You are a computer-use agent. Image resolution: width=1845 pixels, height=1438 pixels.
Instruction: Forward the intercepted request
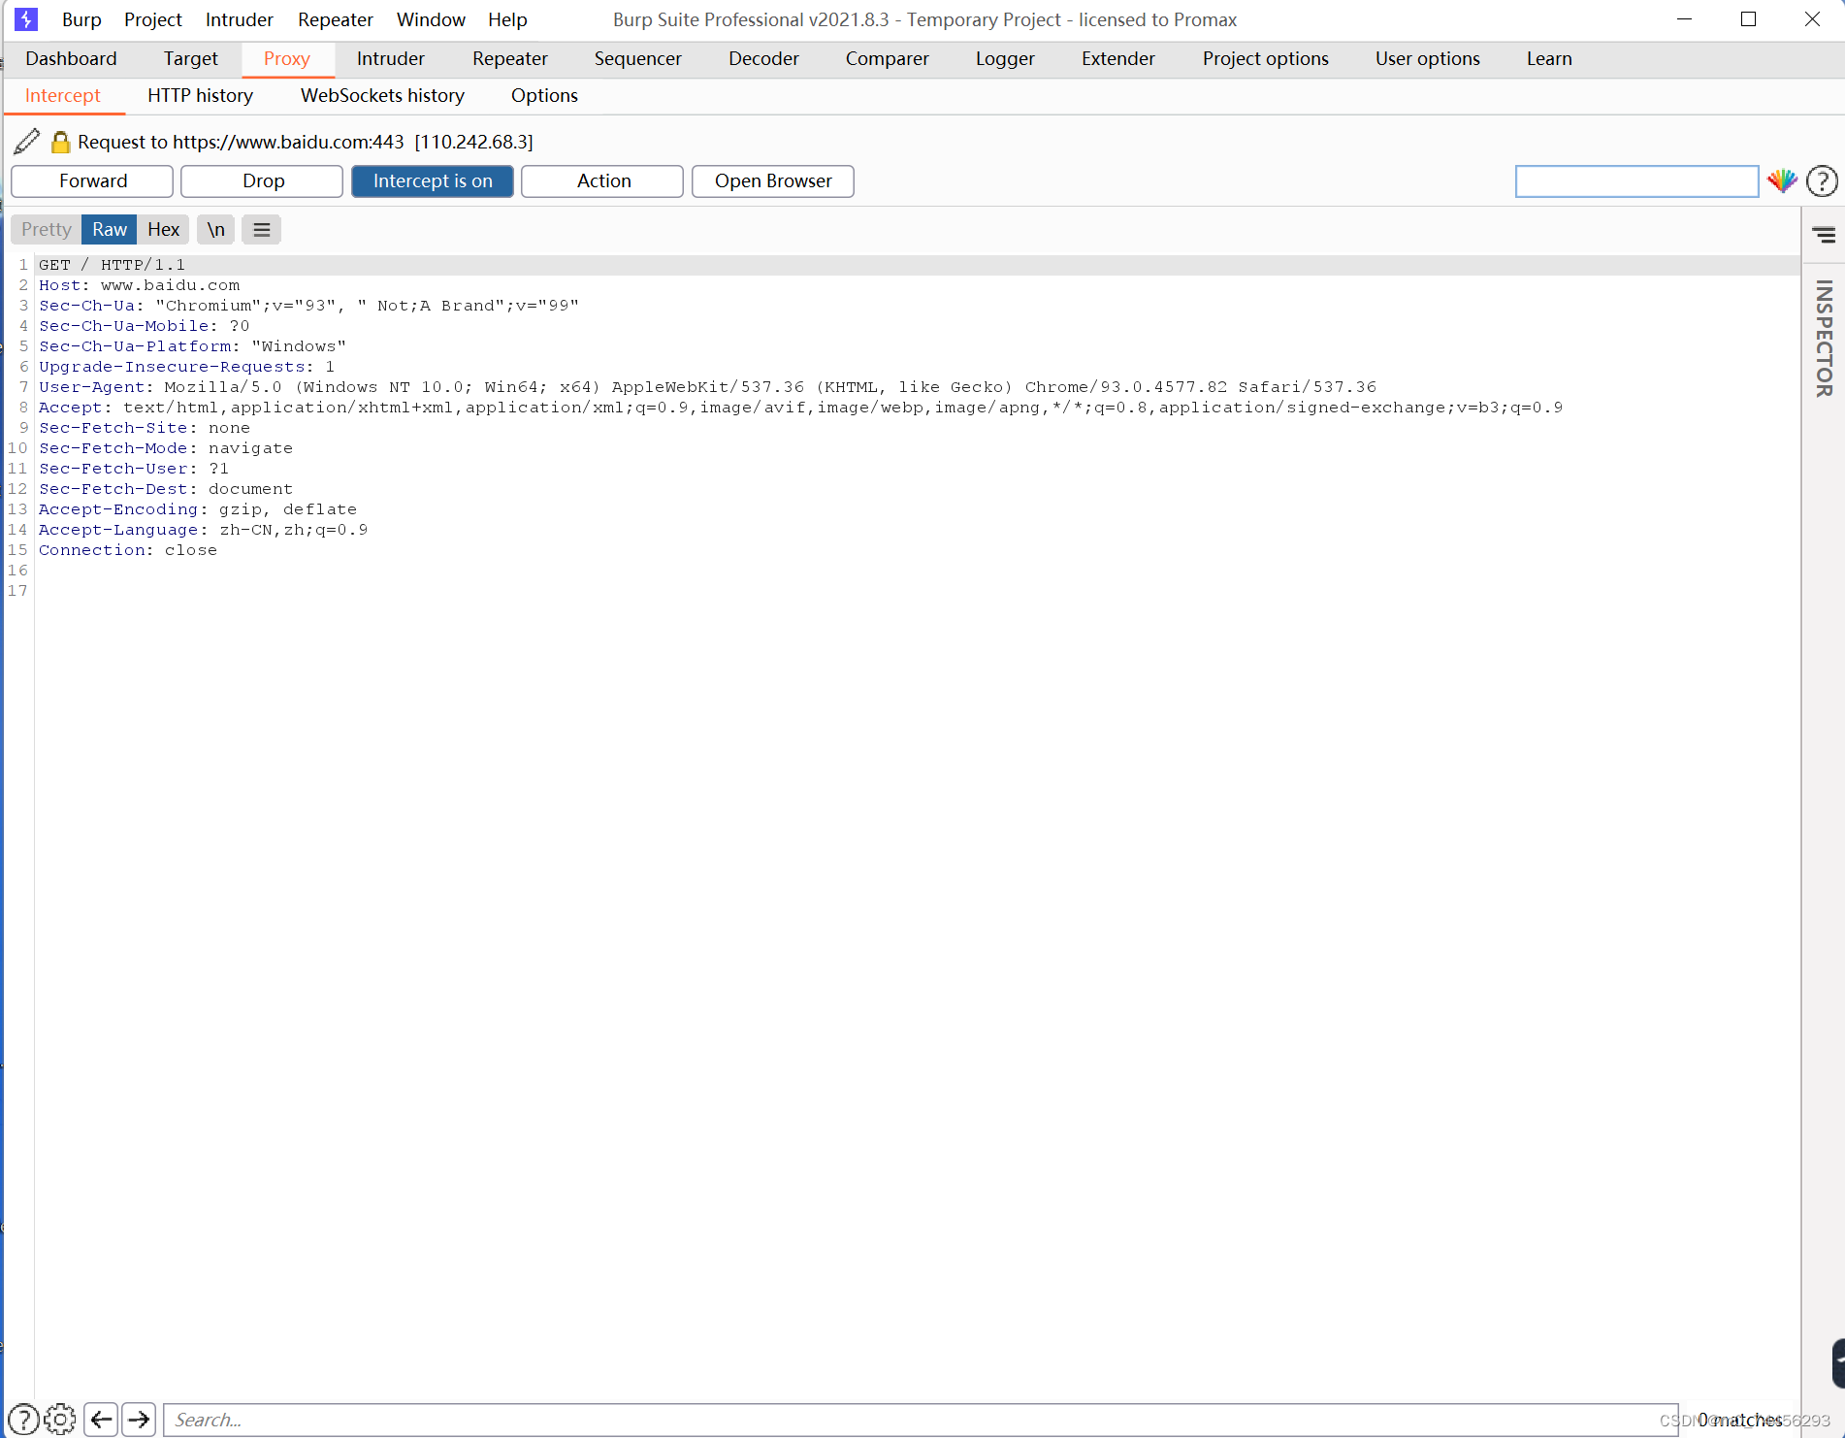[92, 181]
